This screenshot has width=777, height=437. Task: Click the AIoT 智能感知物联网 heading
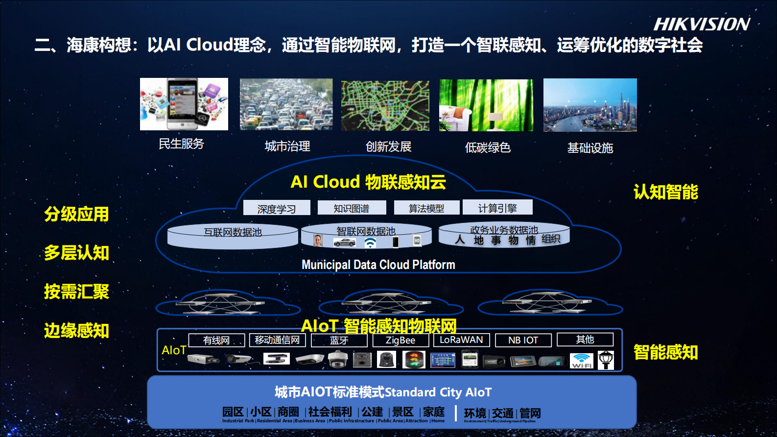(378, 326)
